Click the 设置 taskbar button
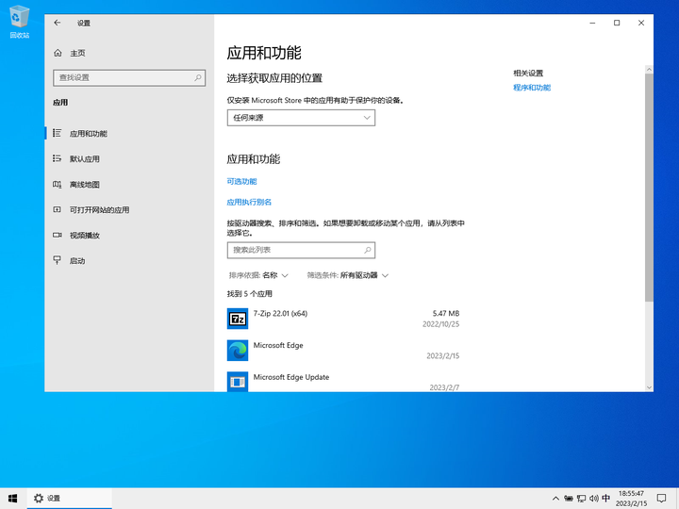 pos(69,499)
